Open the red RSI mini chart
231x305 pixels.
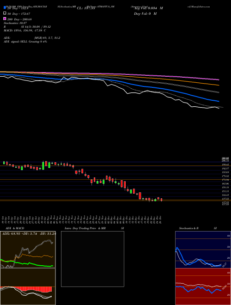pyautogui.click(x=203, y=287)
